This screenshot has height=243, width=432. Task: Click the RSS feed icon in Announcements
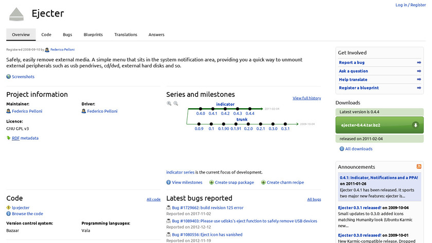[x=419, y=166]
